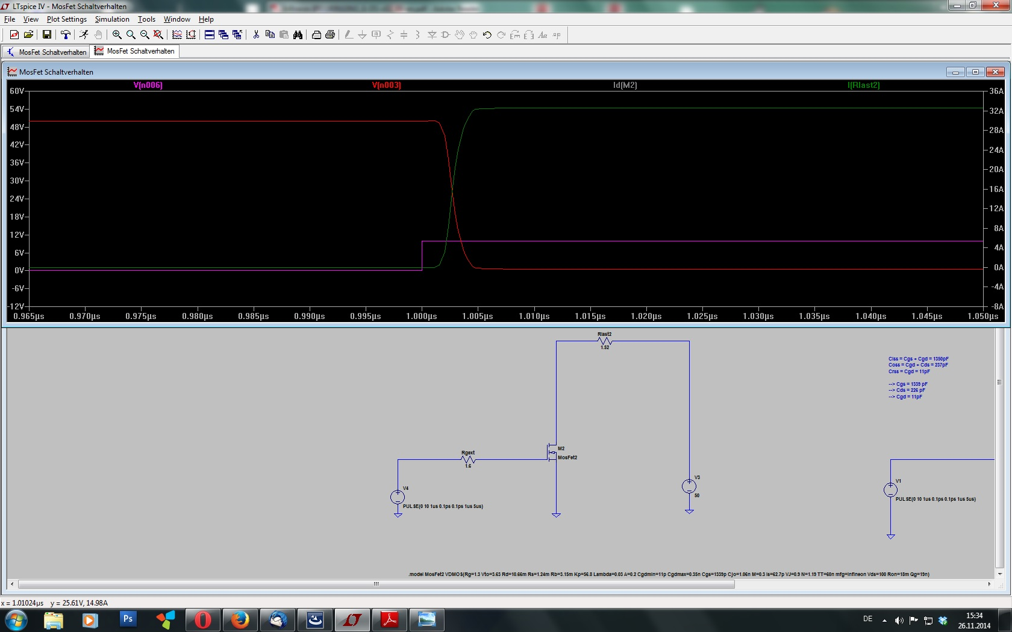This screenshot has height=632, width=1012.
Task: Click the Rgext resistor in schematic
Action: pos(468,459)
